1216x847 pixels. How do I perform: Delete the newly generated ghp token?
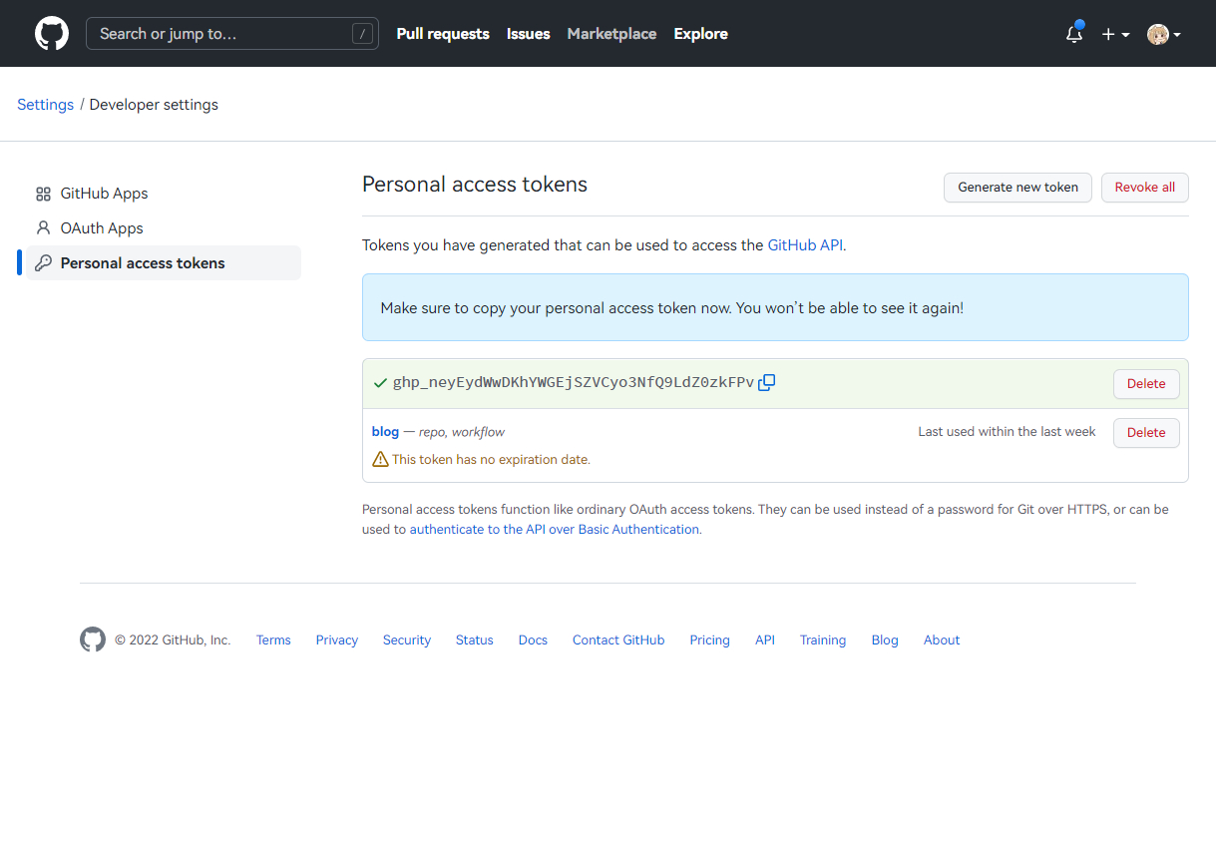pos(1146,384)
